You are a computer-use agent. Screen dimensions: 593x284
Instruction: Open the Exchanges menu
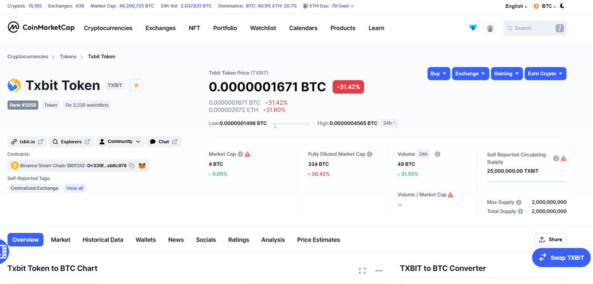161,28
